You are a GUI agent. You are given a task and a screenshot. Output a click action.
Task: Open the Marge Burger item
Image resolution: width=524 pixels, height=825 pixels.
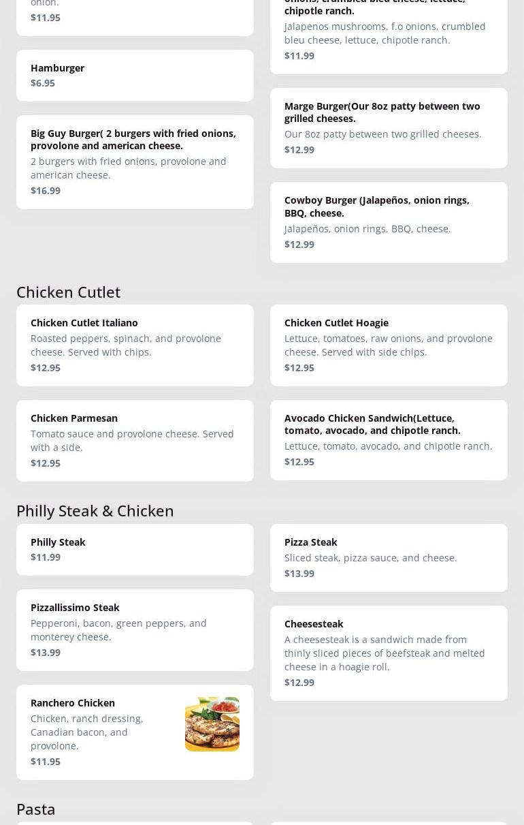(x=389, y=127)
